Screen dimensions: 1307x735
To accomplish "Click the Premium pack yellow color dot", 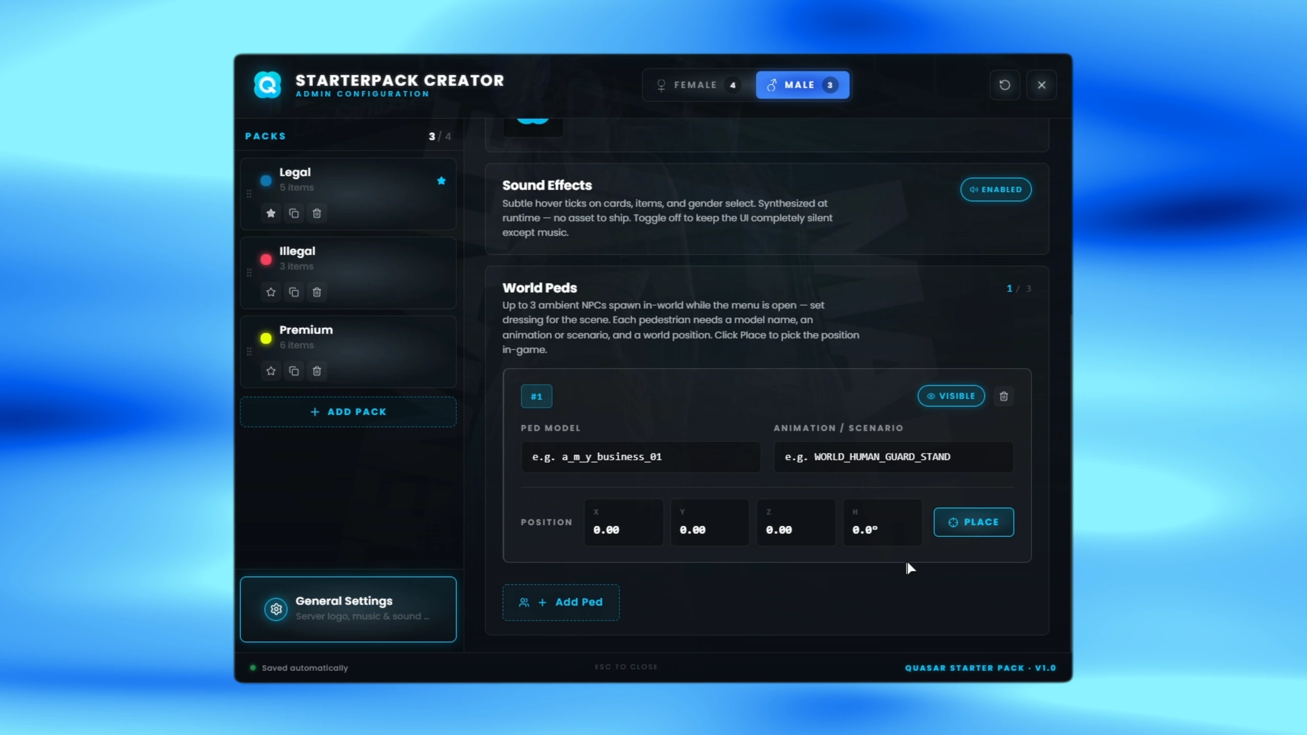I will point(266,338).
